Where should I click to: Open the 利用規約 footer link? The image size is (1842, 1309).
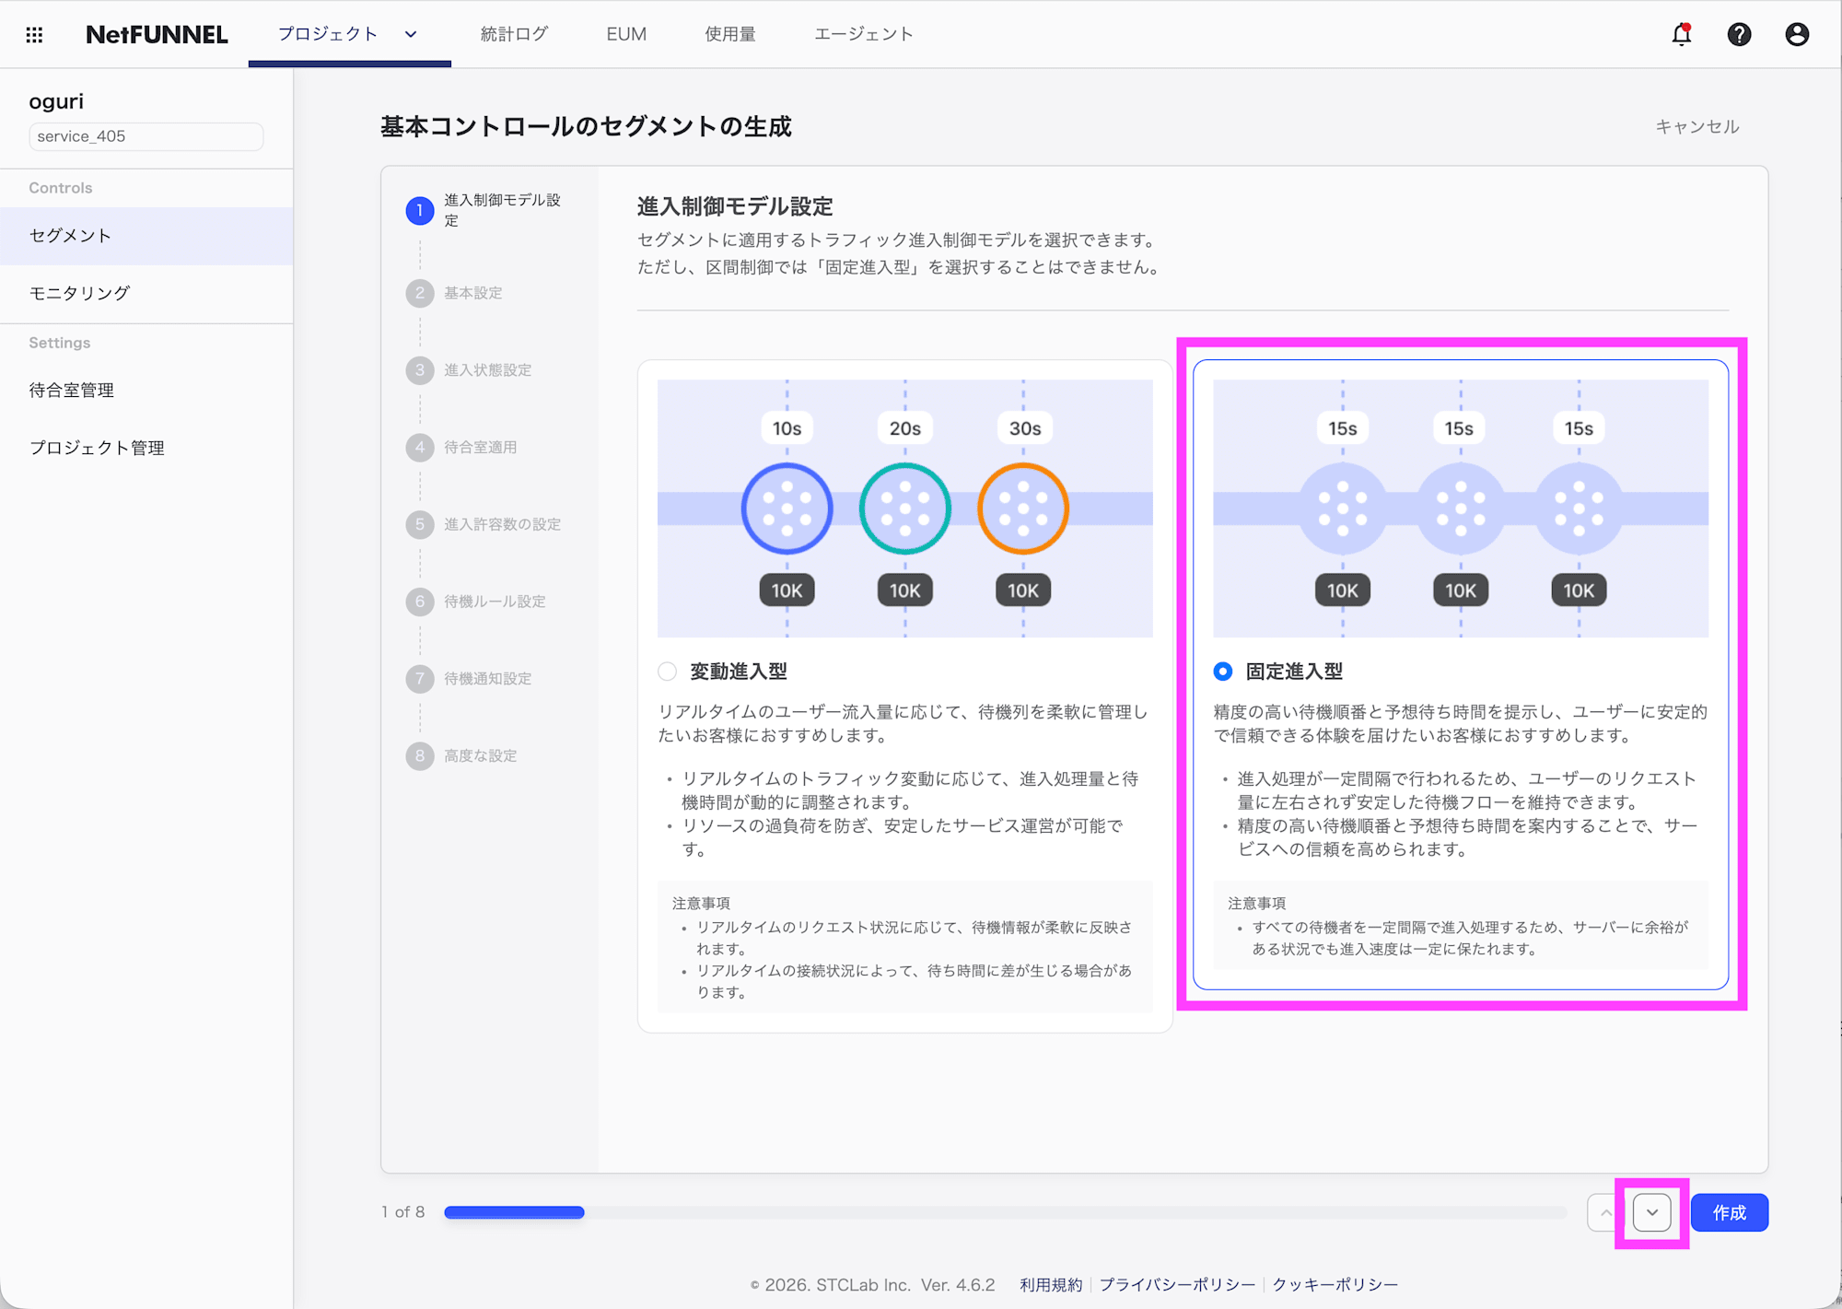1050,1283
